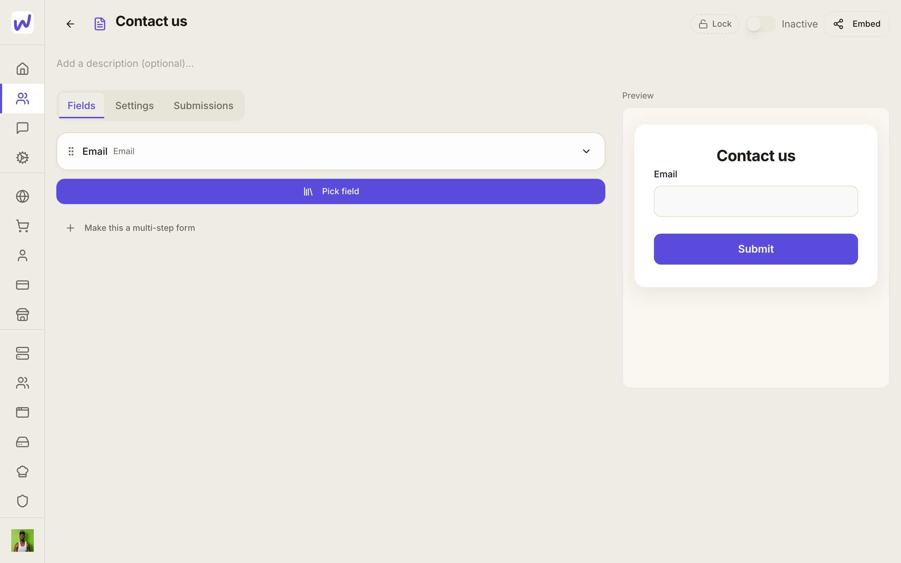Open the Embed share button
This screenshot has height=563, width=901.
point(856,24)
